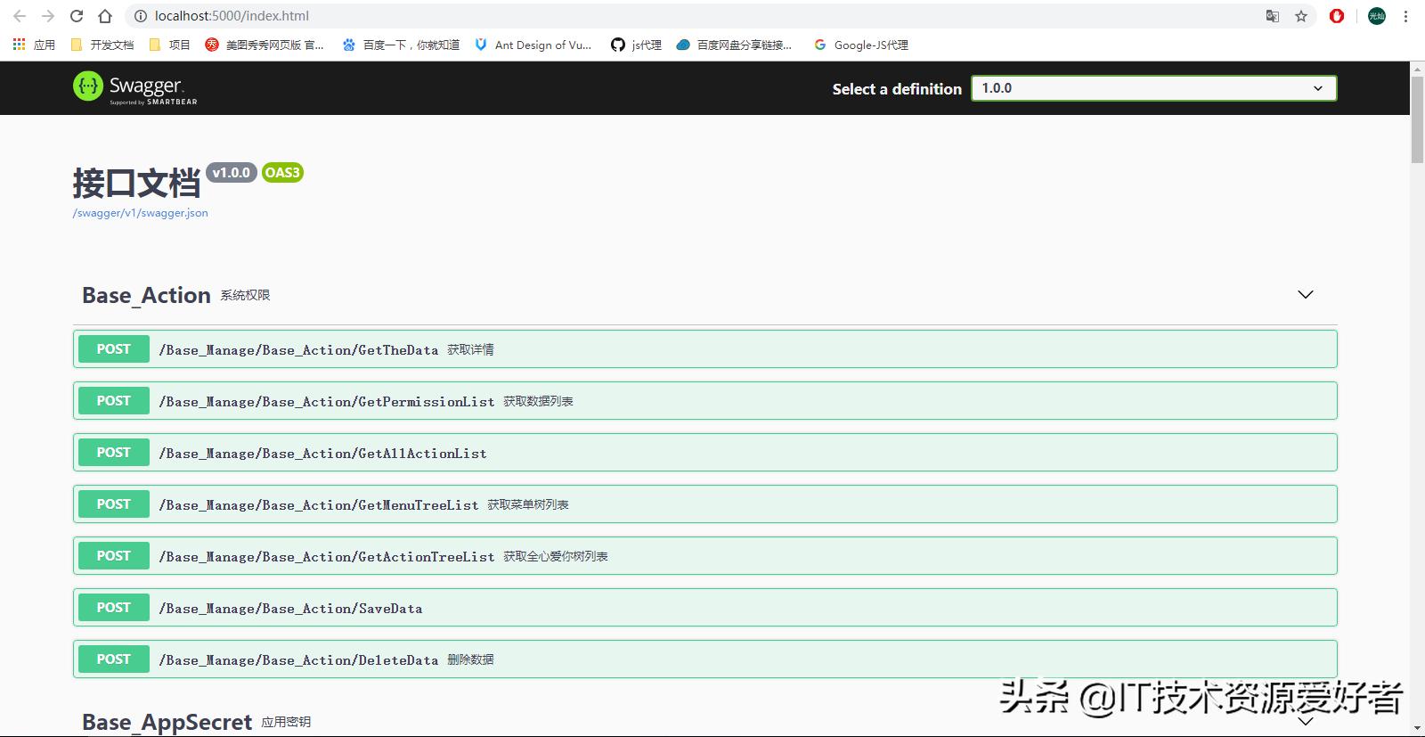Open the Google-JS代理 bookmark
Image resolution: width=1425 pixels, height=737 pixels.
coord(861,45)
